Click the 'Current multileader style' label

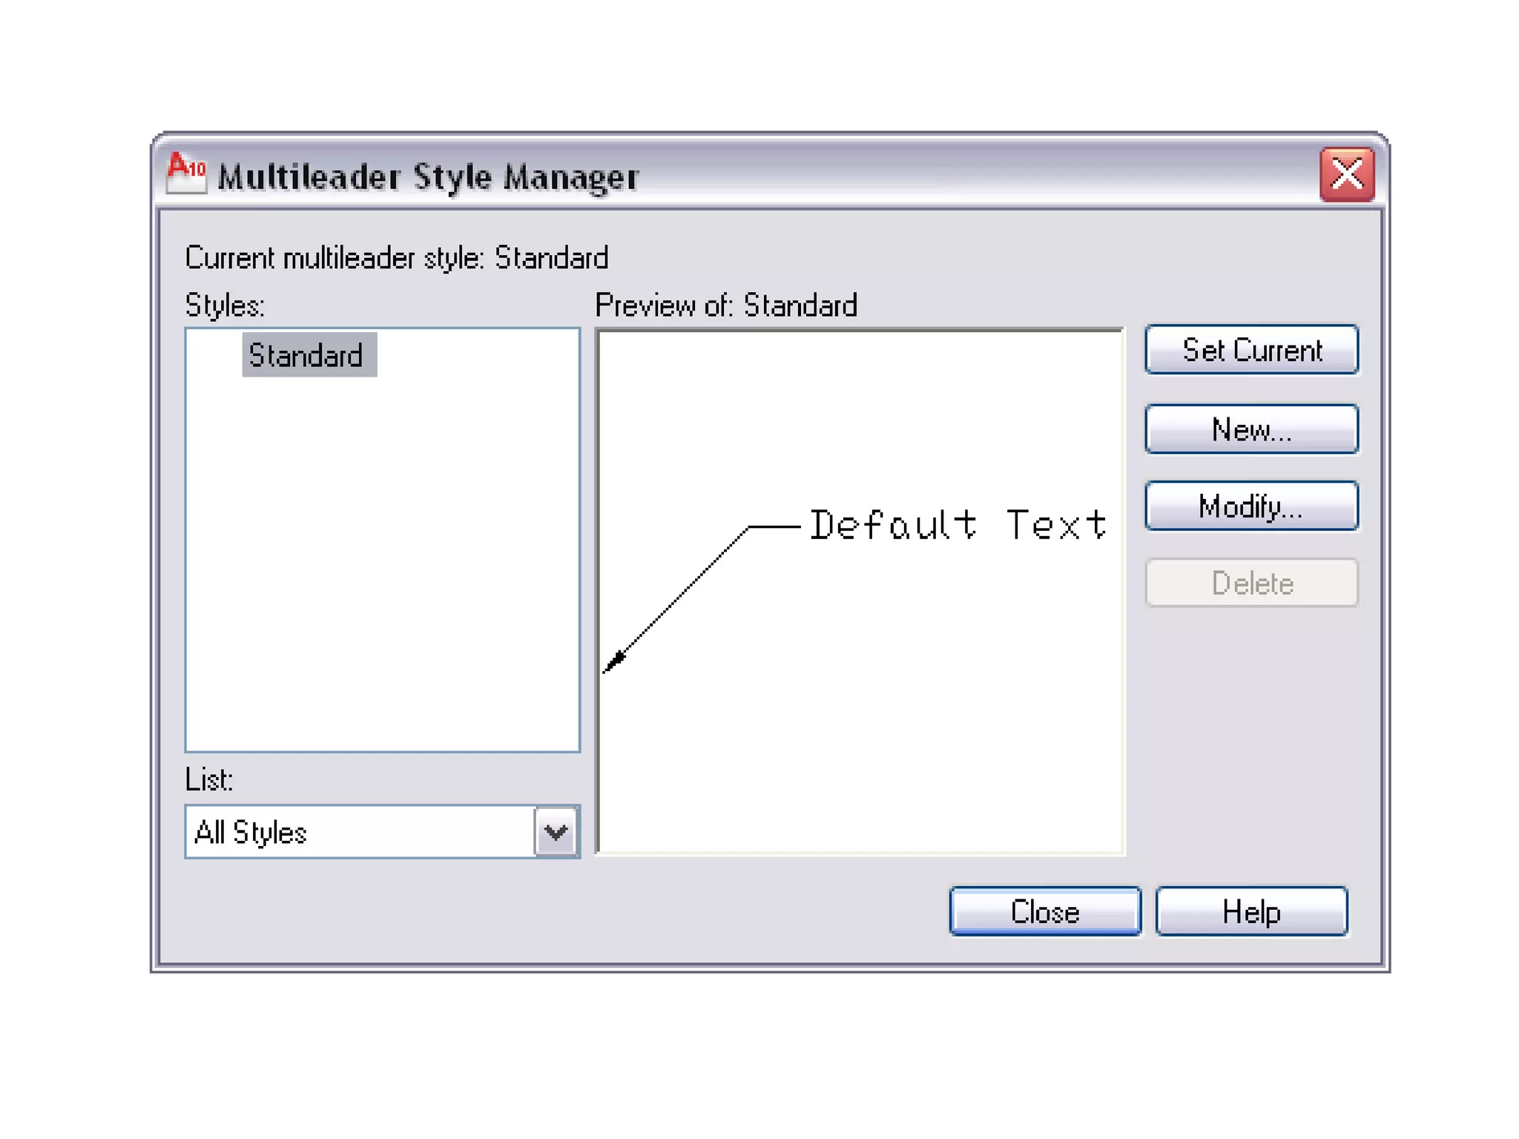pyautogui.click(x=396, y=258)
